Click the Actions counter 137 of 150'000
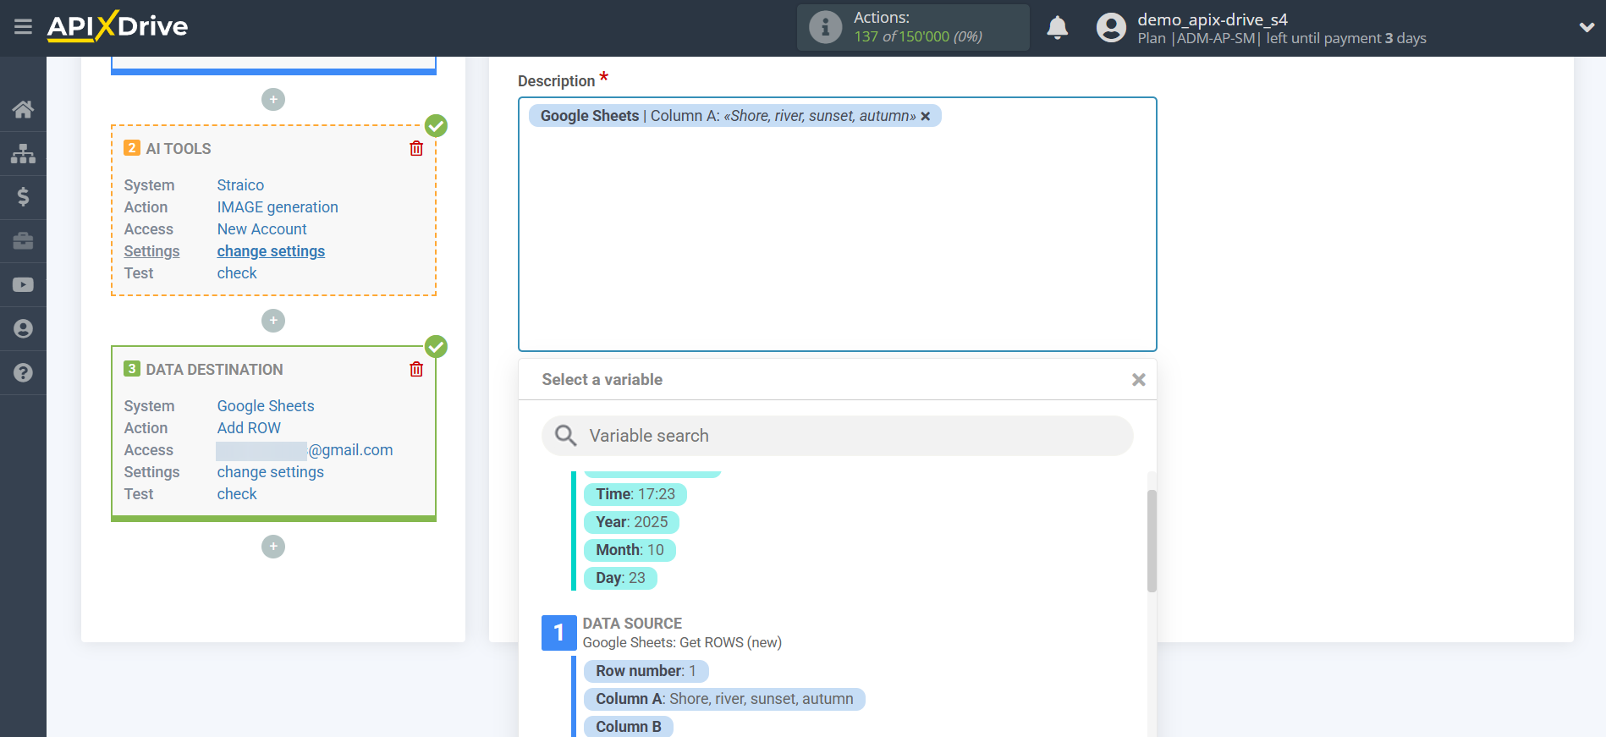This screenshot has height=737, width=1606. pos(918,37)
